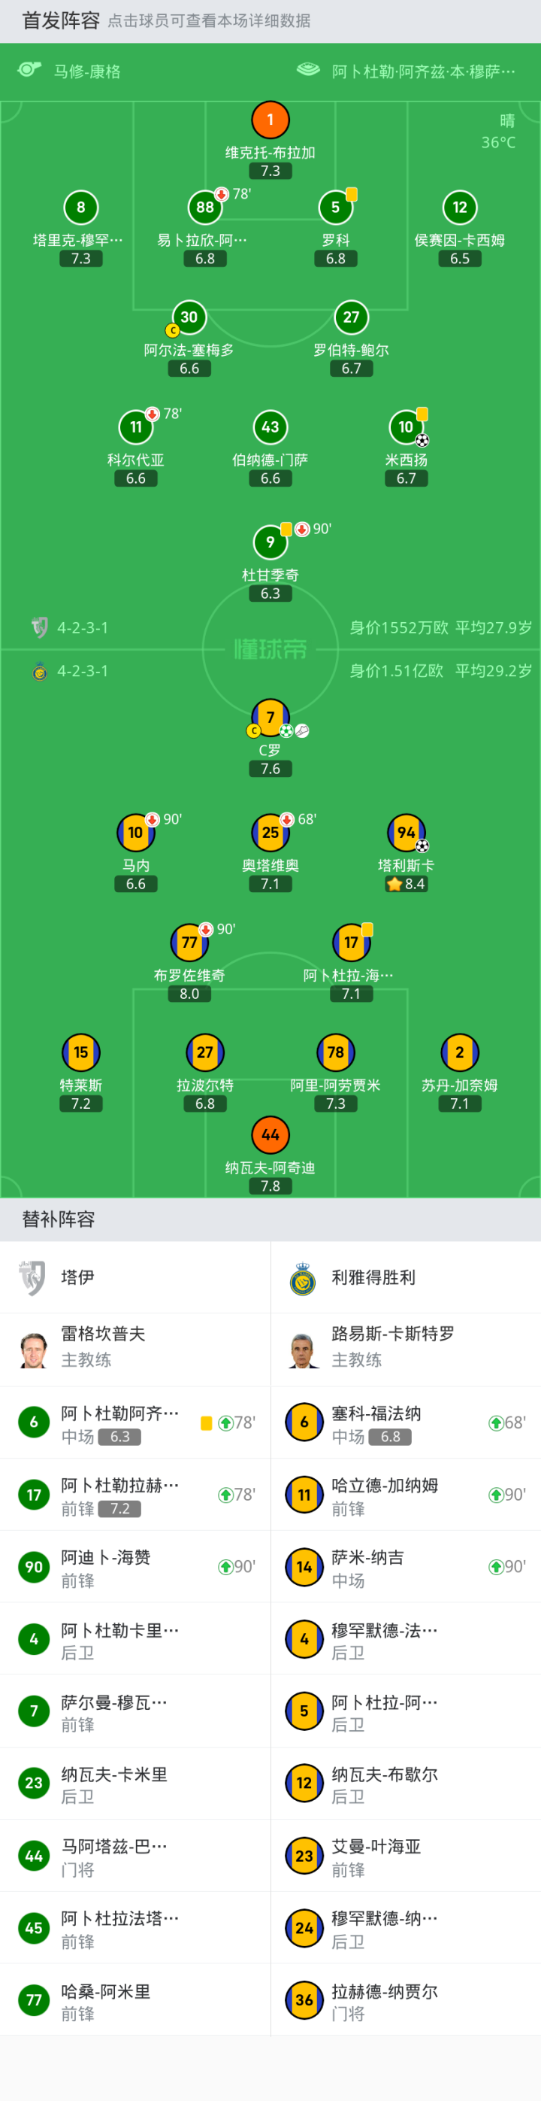
Task: Select substitute 阿迪卜-海赞 number 90
Action: [135, 1567]
